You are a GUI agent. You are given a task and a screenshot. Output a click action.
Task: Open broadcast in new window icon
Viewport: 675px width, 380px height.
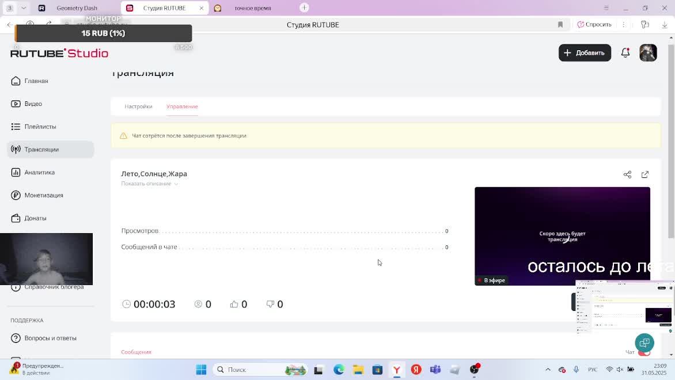click(x=645, y=174)
